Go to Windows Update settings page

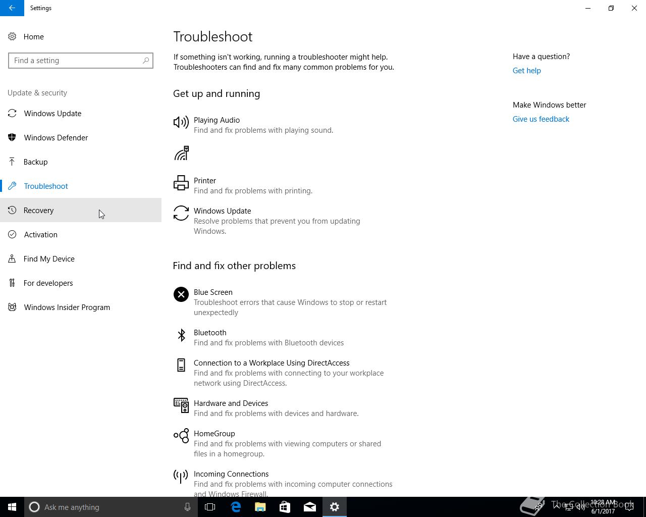(81, 113)
